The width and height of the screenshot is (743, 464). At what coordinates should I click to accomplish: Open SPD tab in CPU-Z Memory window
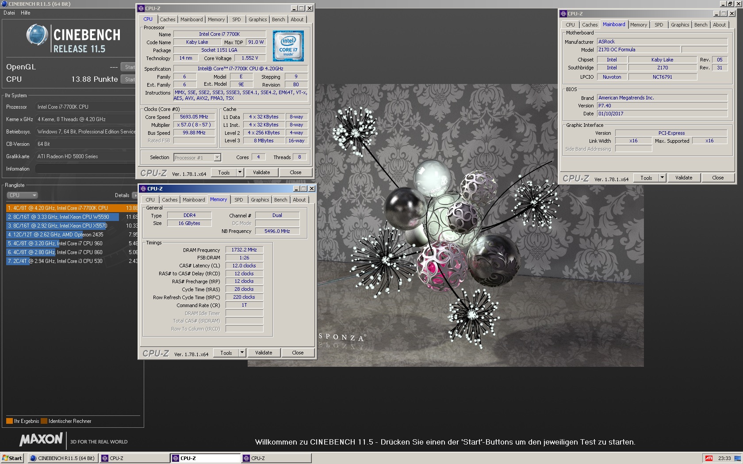239,200
